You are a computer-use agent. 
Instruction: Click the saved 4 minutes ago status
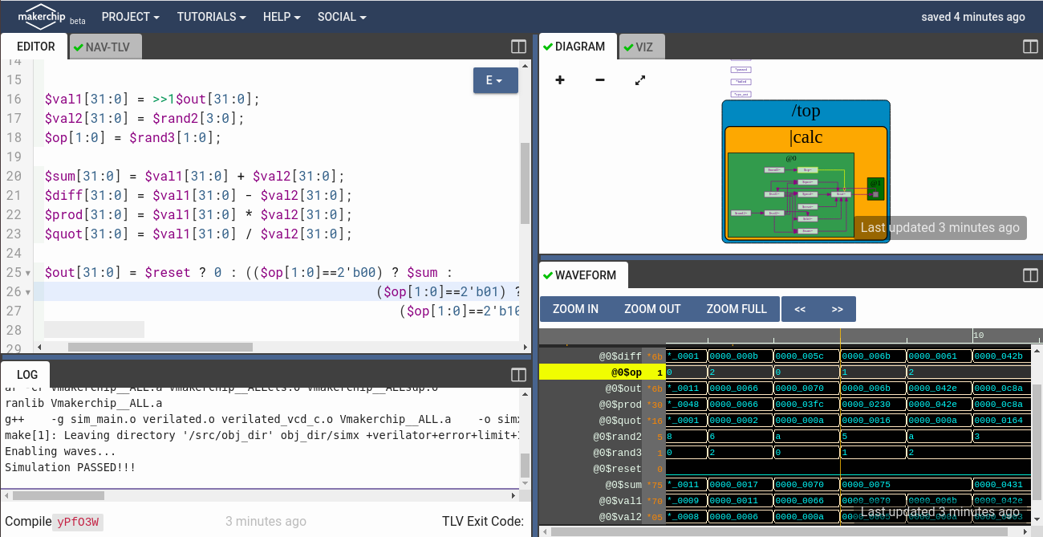pyautogui.click(x=973, y=17)
